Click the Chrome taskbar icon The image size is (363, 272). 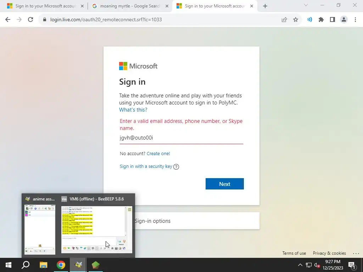coord(61,265)
